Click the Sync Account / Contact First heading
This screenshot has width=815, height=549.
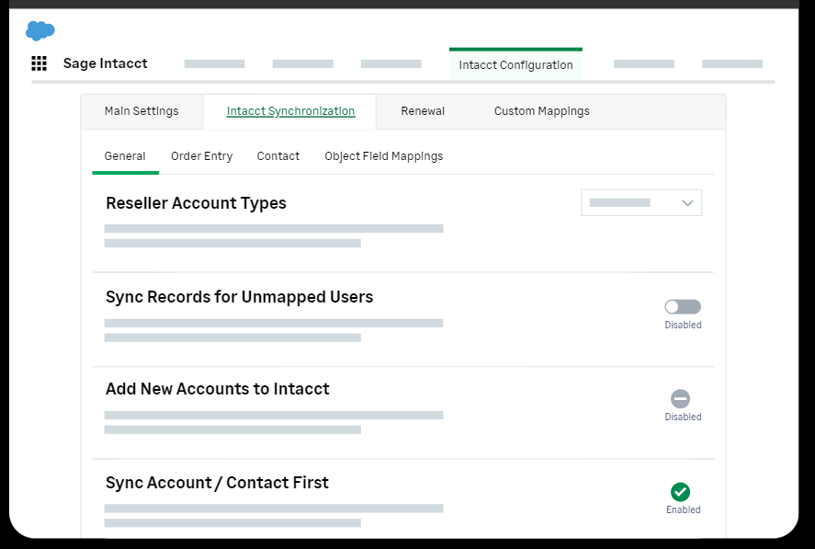tap(217, 483)
